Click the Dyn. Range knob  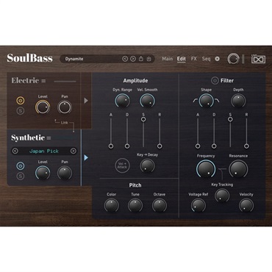point(122,101)
